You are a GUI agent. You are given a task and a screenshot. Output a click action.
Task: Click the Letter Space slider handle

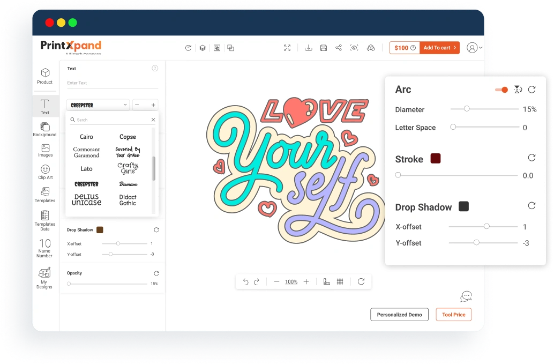[x=453, y=127]
